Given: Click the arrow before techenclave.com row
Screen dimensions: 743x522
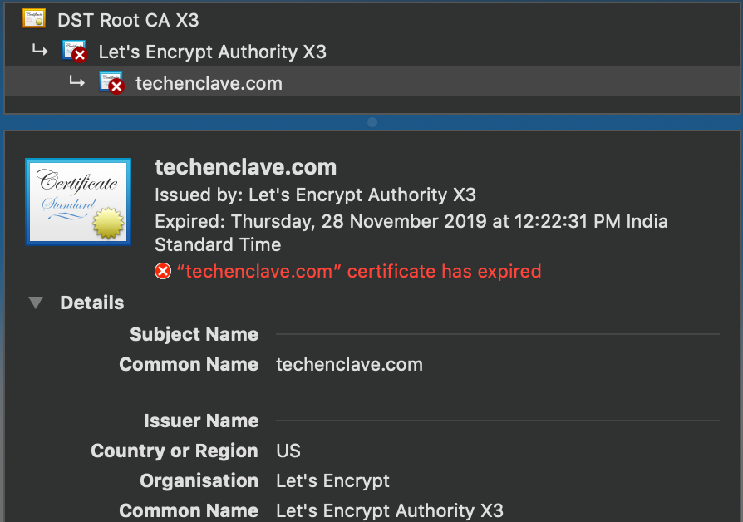Looking at the screenshot, I should click(x=76, y=81).
